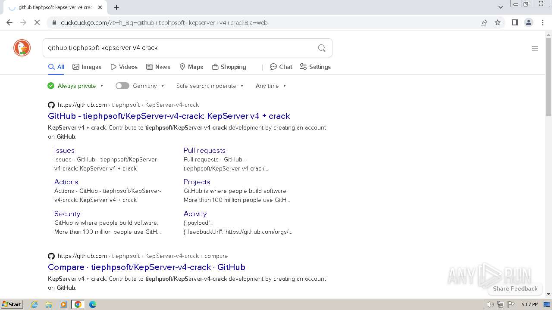Switch to the Images tab
Screen dimensions: 552x310
click(87, 67)
